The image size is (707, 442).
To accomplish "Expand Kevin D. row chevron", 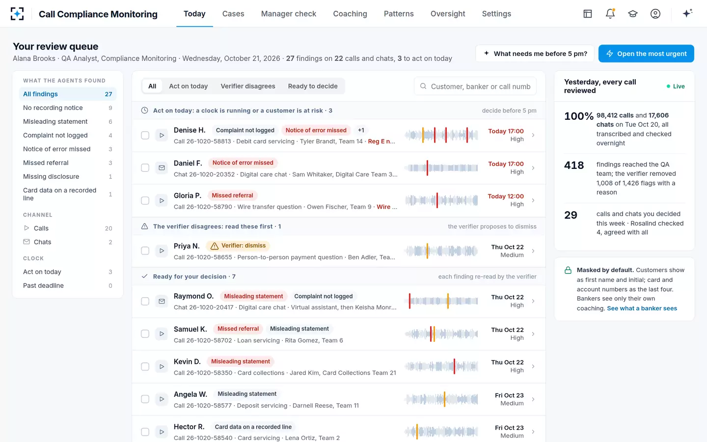I will [x=533, y=366].
